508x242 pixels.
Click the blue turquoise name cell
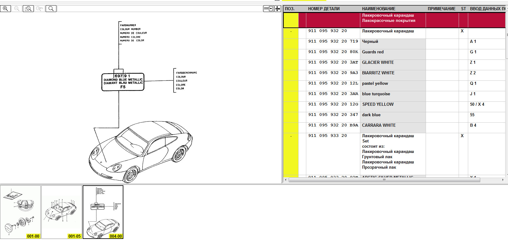coord(393,96)
